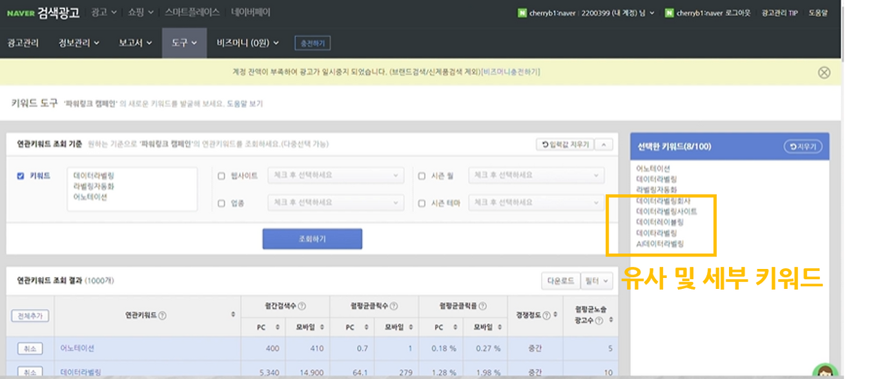The height and width of the screenshot is (379, 882).
Task: Enable the 시즌 월 checkbox
Action: (x=422, y=176)
